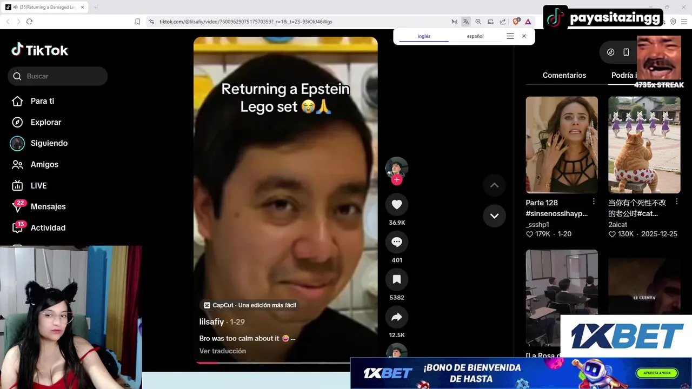Click the Returning a Epstein Lego set title
This screenshot has width=692, height=389.
285,98
